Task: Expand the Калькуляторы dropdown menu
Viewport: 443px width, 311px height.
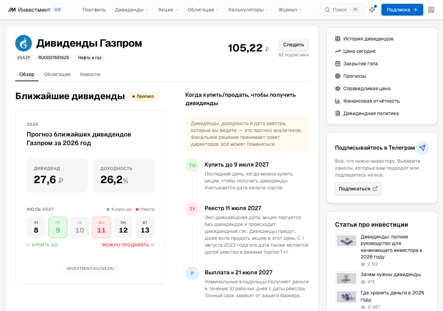Action: (248, 10)
